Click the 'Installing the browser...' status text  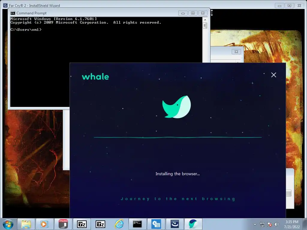(177, 174)
